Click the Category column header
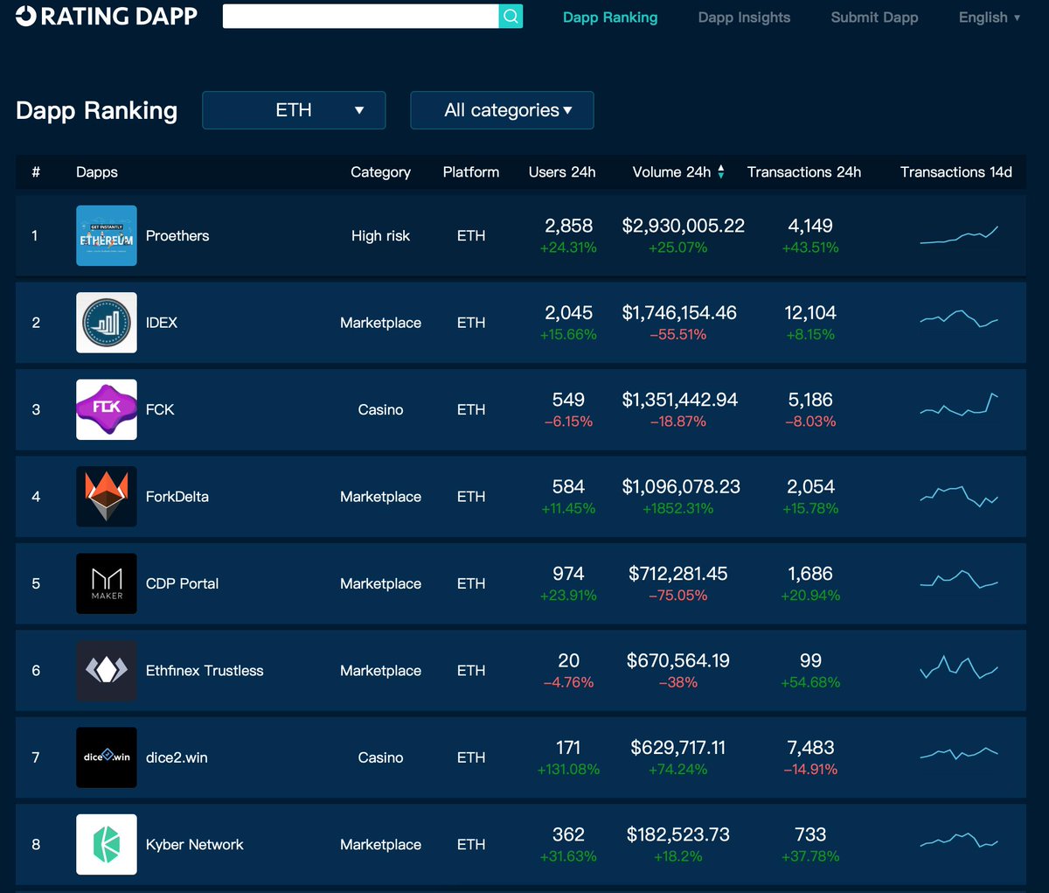The image size is (1049, 893). coord(380,172)
